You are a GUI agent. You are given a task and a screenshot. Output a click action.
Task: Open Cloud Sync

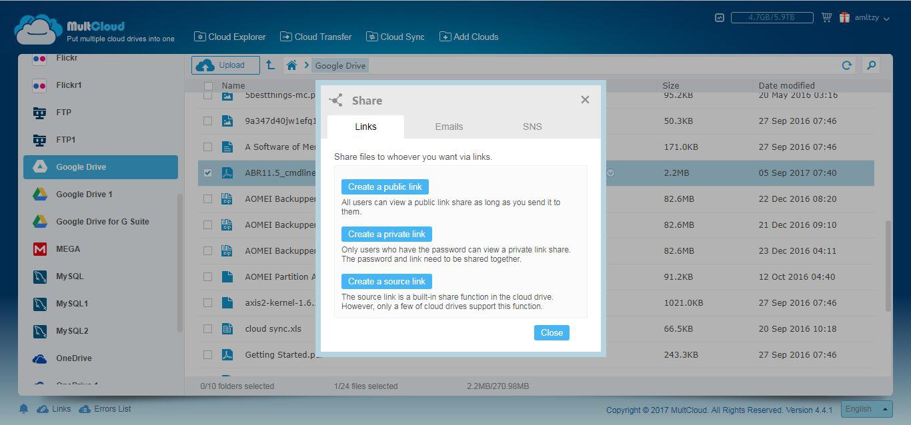[395, 37]
